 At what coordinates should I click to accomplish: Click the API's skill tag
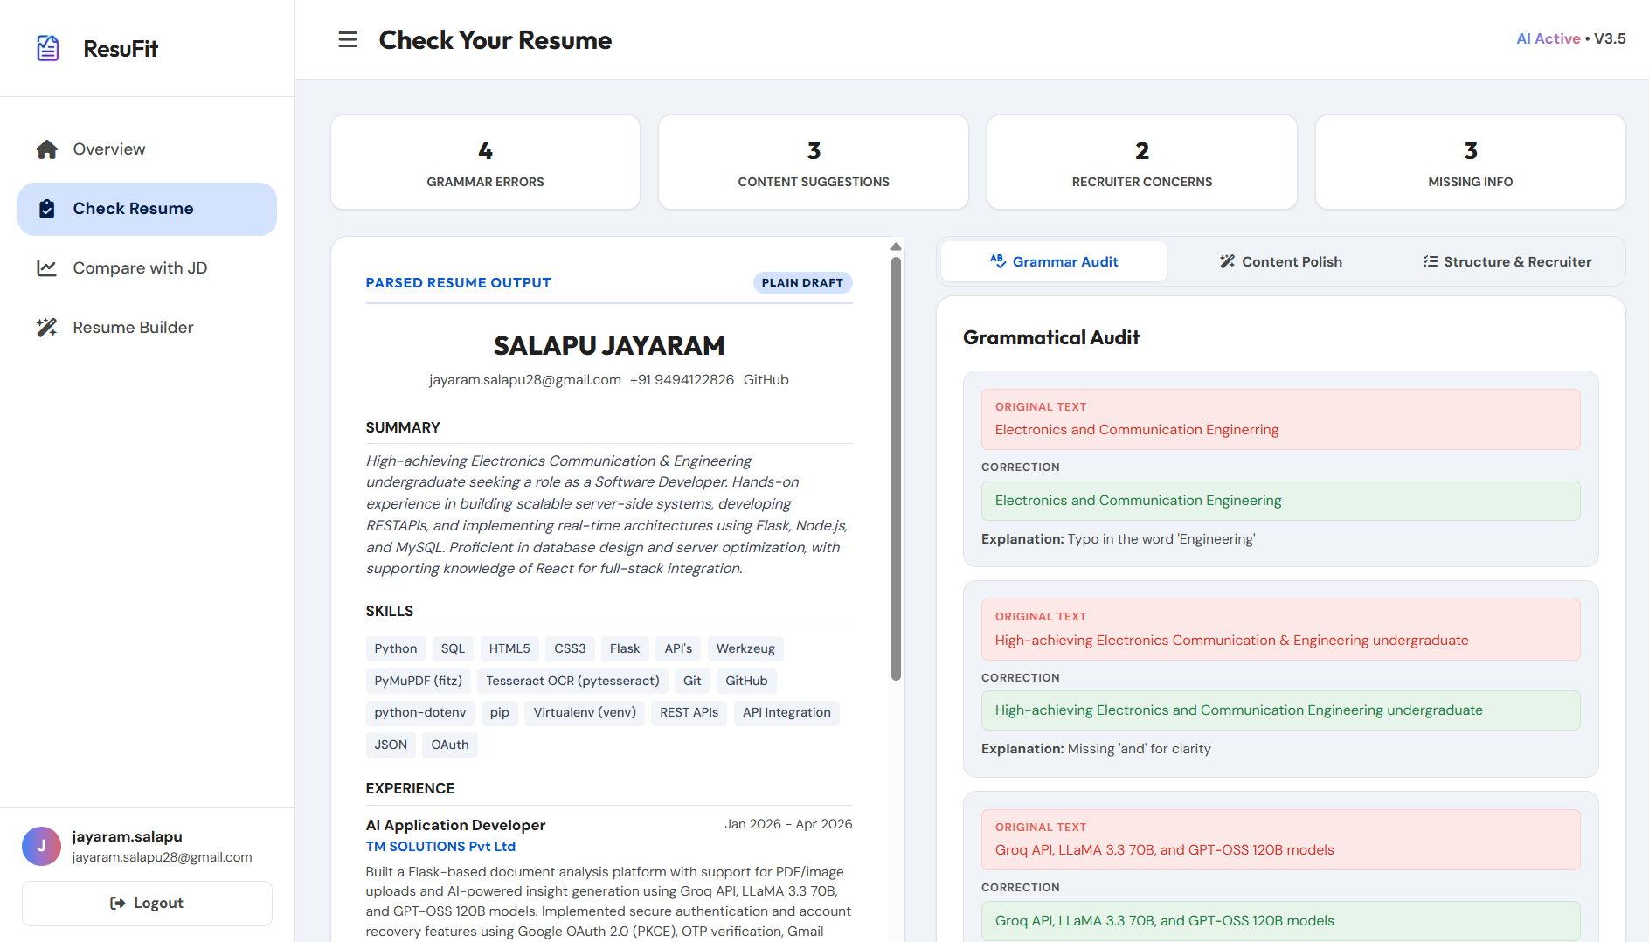678,648
